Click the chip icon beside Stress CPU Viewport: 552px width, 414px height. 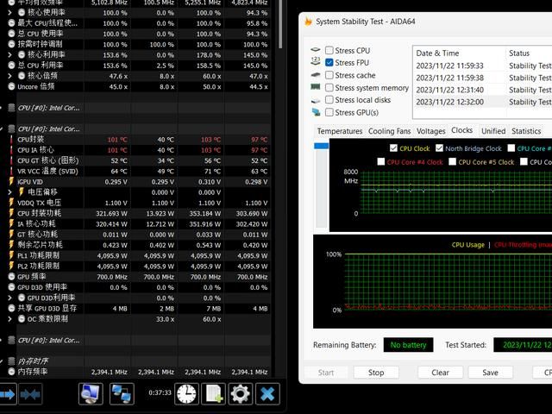pos(316,50)
